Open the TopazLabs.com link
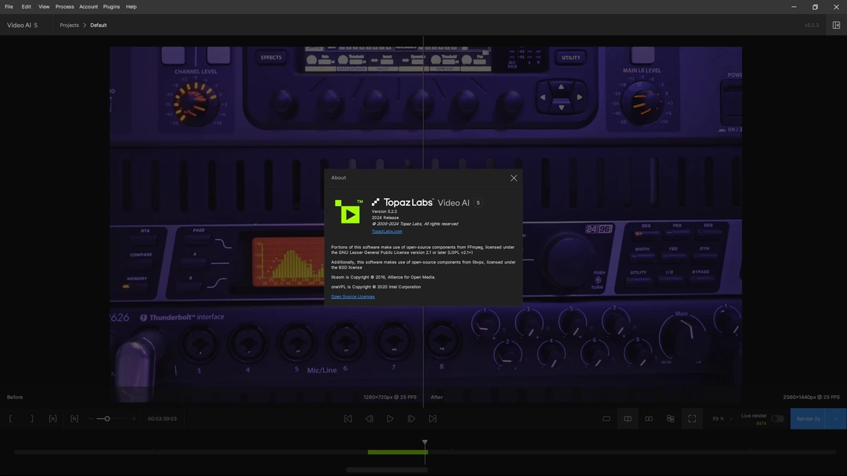The height and width of the screenshot is (476, 847). point(387,231)
